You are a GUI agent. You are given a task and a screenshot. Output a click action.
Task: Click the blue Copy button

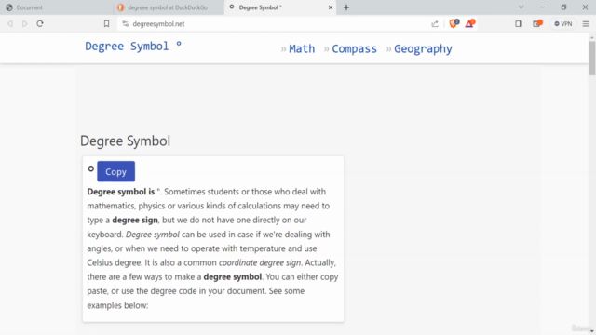115,171
